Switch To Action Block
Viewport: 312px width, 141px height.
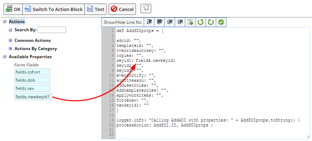point(54,9)
